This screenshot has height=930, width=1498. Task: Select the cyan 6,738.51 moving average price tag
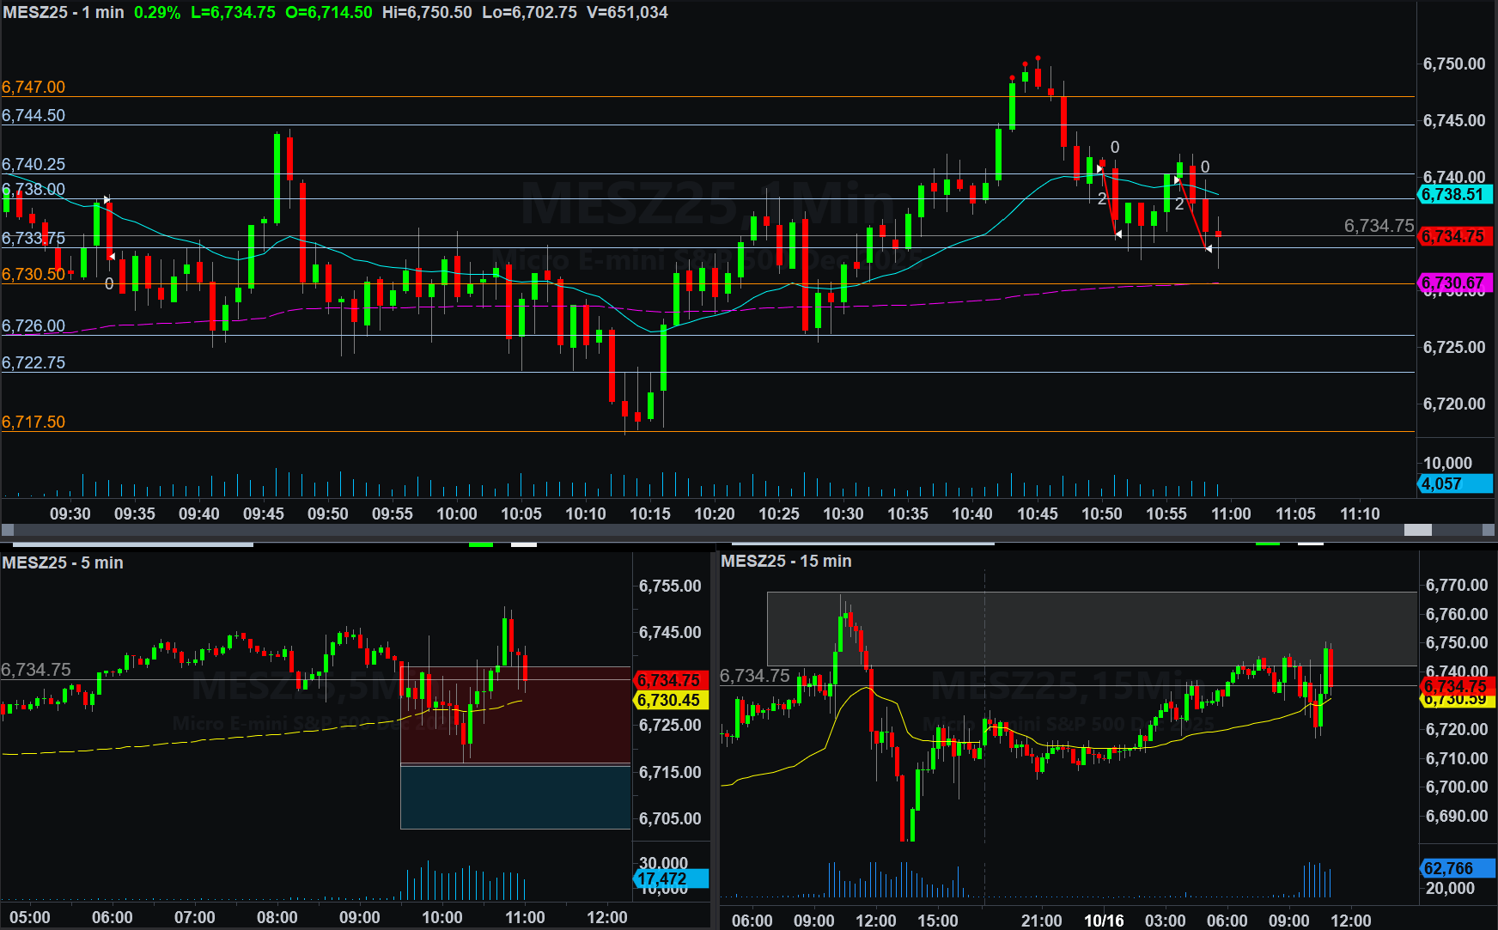(1456, 195)
